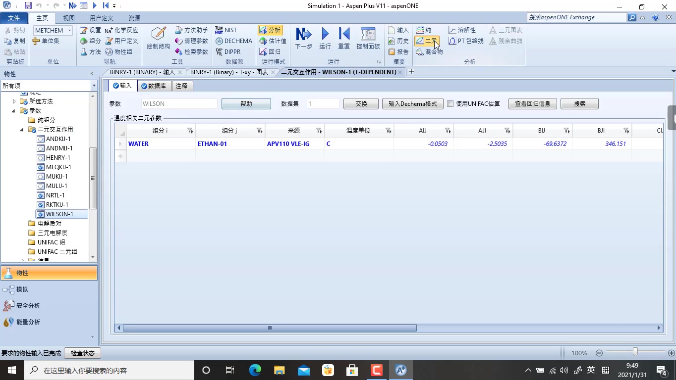Collapse the navigation pane arrow

(92, 74)
